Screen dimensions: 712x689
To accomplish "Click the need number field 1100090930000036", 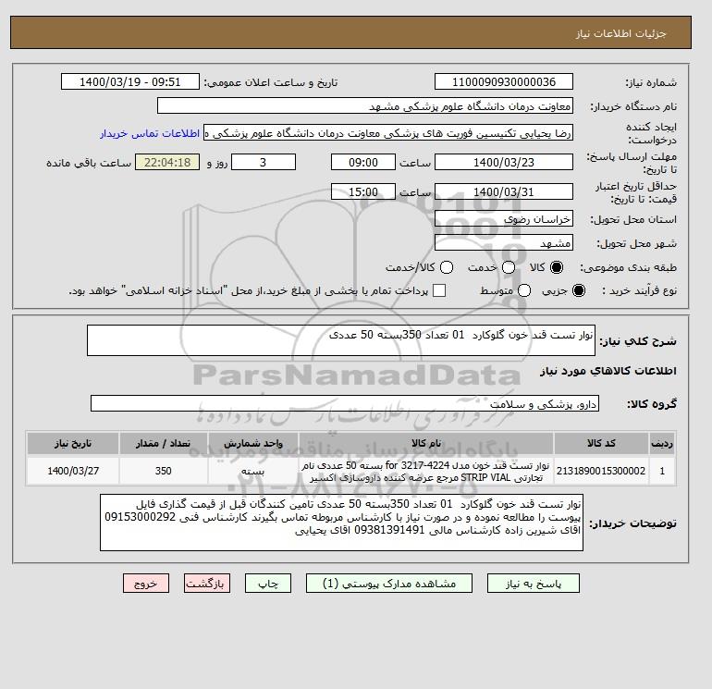I will [x=504, y=81].
